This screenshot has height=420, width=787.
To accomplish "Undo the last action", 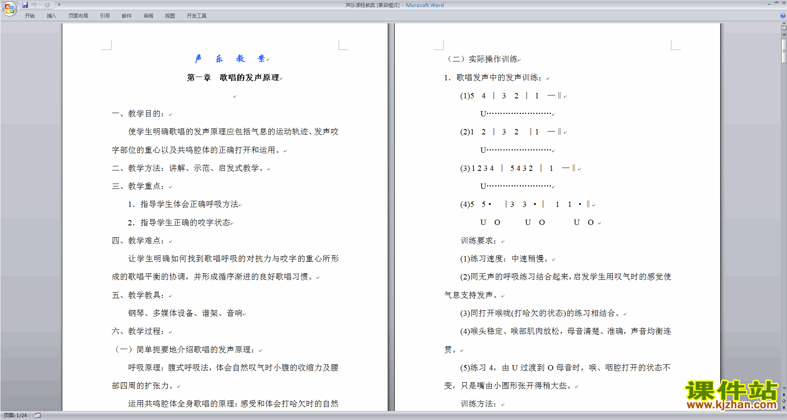I will pos(34,5).
